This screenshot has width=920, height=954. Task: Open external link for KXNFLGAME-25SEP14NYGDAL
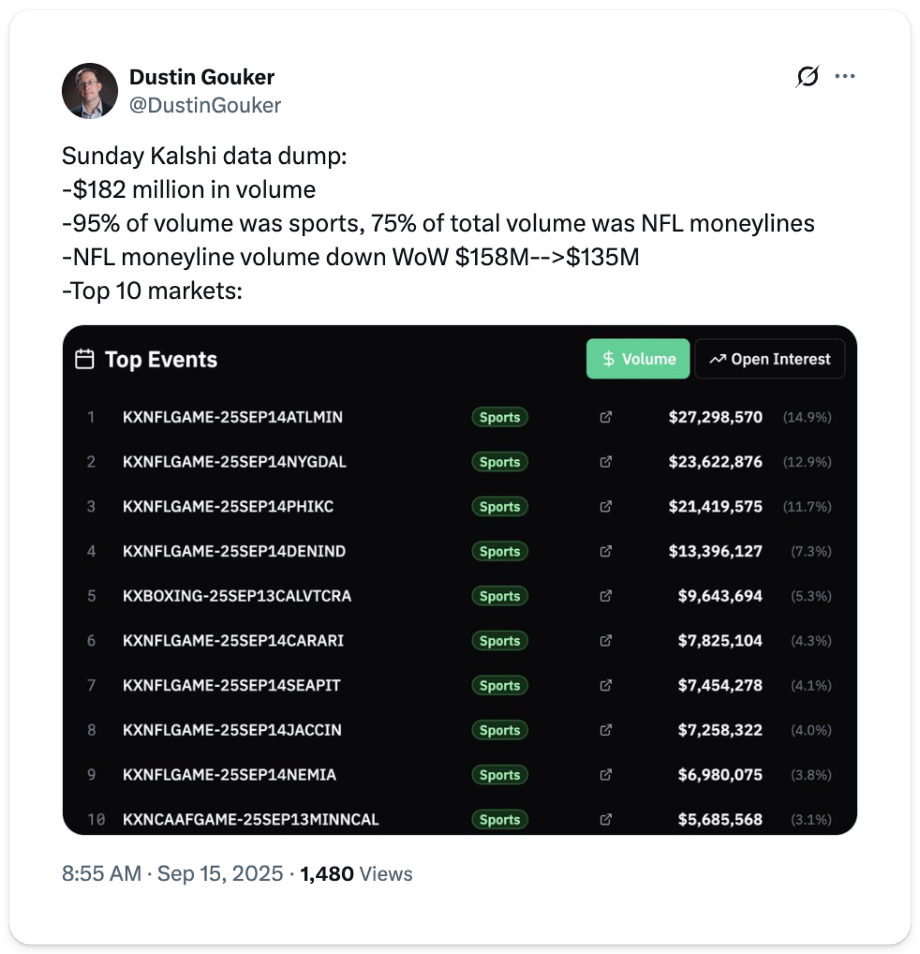click(605, 462)
